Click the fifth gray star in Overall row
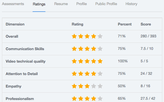Image resolution: width=164 pixels, height=102 pixels. click(100, 36)
